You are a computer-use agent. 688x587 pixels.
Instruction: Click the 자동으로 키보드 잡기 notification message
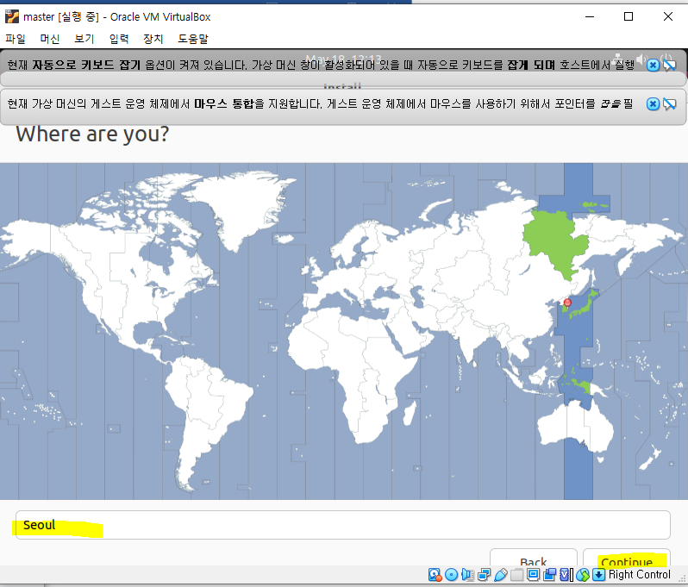click(322, 65)
